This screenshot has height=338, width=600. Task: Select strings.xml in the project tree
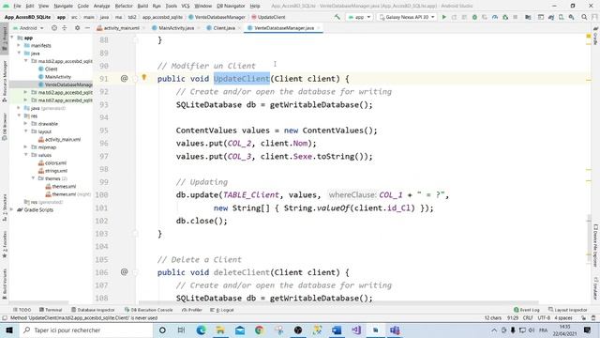coord(52,171)
